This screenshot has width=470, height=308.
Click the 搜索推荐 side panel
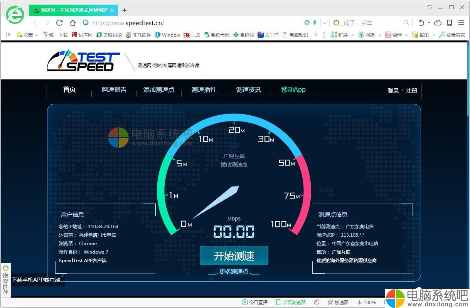[x=5, y=281]
